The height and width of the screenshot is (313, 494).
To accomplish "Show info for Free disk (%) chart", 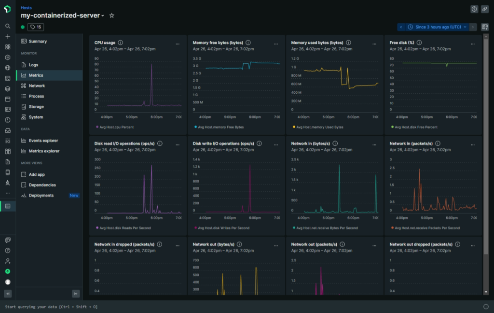I will coord(419,43).
